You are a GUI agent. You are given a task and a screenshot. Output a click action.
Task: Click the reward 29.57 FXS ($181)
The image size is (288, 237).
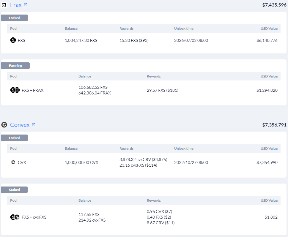coord(163,90)
